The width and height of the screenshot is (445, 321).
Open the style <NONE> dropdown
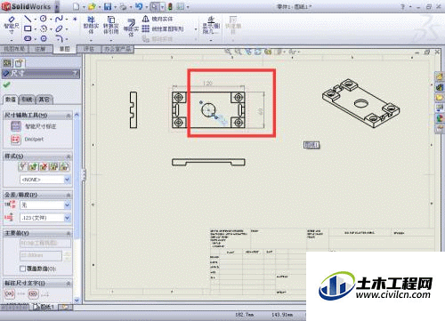point(68,180)
